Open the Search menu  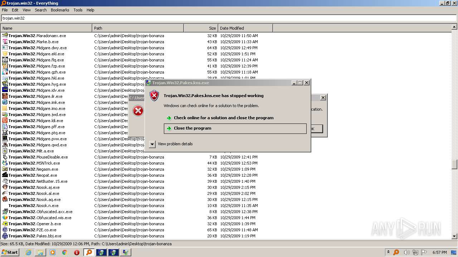tap(41, 10)
